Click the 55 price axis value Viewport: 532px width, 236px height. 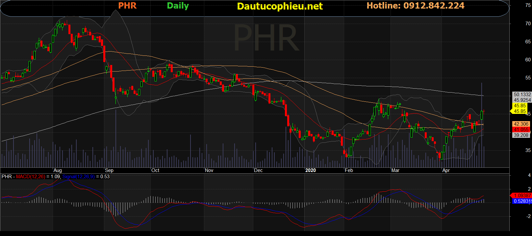[x=528, y=78]
